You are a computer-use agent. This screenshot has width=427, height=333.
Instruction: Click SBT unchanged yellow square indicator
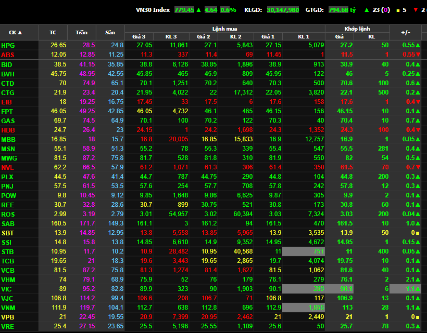418,233
